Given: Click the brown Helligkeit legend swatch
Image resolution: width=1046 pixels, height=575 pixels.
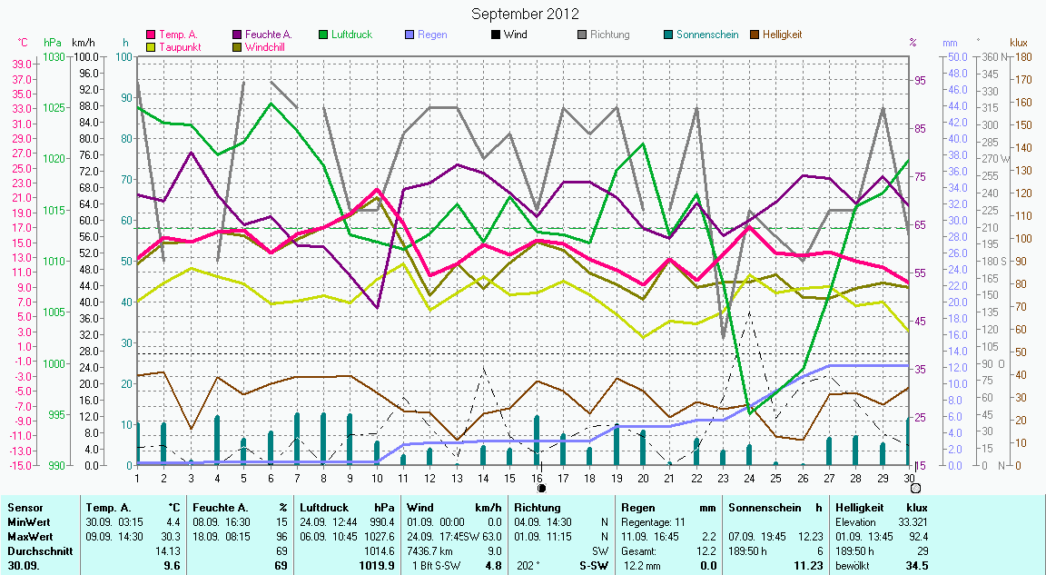Looking at the screenshot, I should [x=755, y=35].
